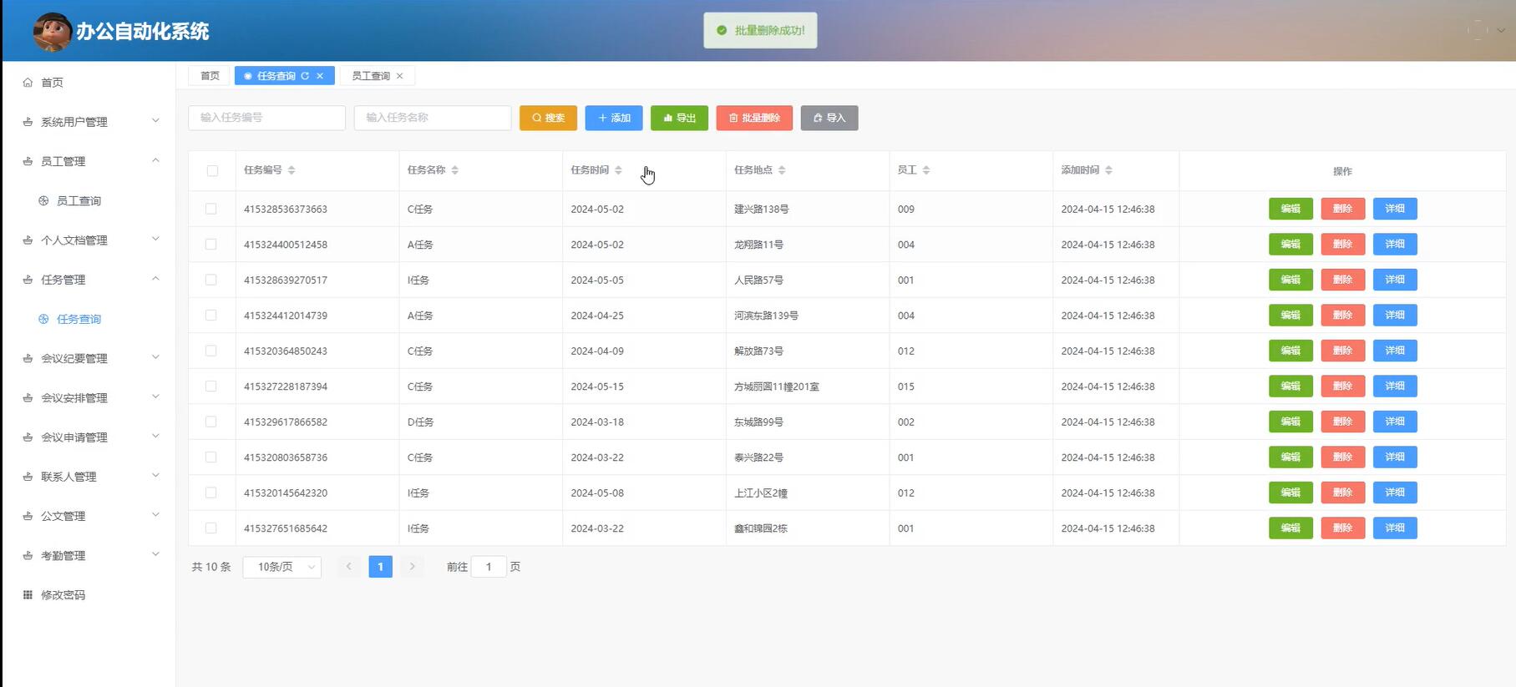Click the 系统用户管理 sidebar icon
The width and height of the screenshot is (1516, 687).
coord(28,122)
